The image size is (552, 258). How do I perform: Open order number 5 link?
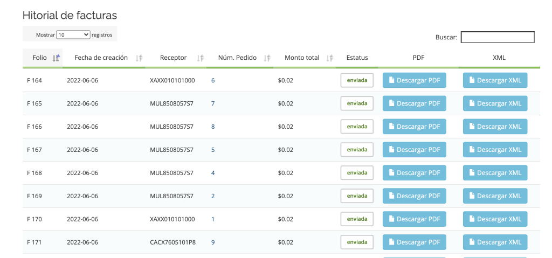pos(213,150)
